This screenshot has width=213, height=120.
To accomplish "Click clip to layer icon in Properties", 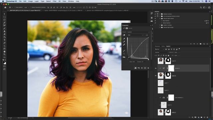I will (135, 68).
